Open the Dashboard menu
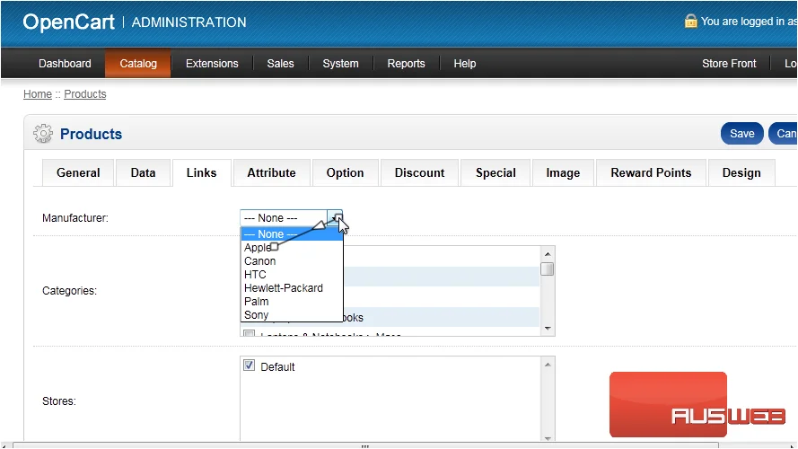Screen dimensions: 798x449 [65, 64]
